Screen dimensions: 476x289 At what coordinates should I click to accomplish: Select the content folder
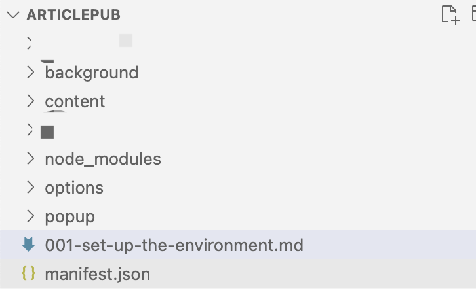75,101
